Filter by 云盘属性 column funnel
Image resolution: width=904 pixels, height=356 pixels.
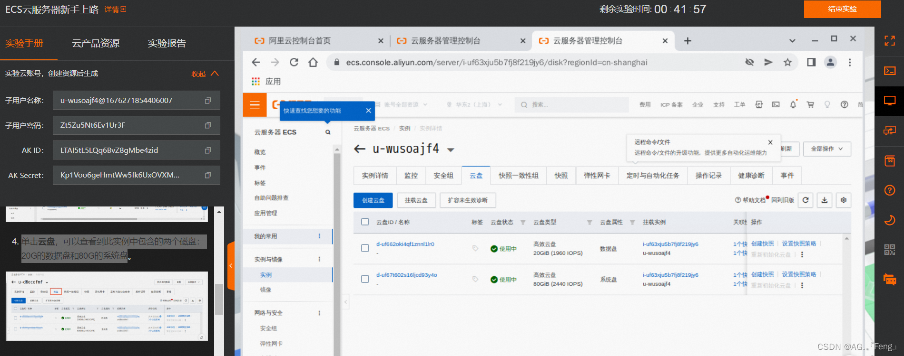(632, 222)
